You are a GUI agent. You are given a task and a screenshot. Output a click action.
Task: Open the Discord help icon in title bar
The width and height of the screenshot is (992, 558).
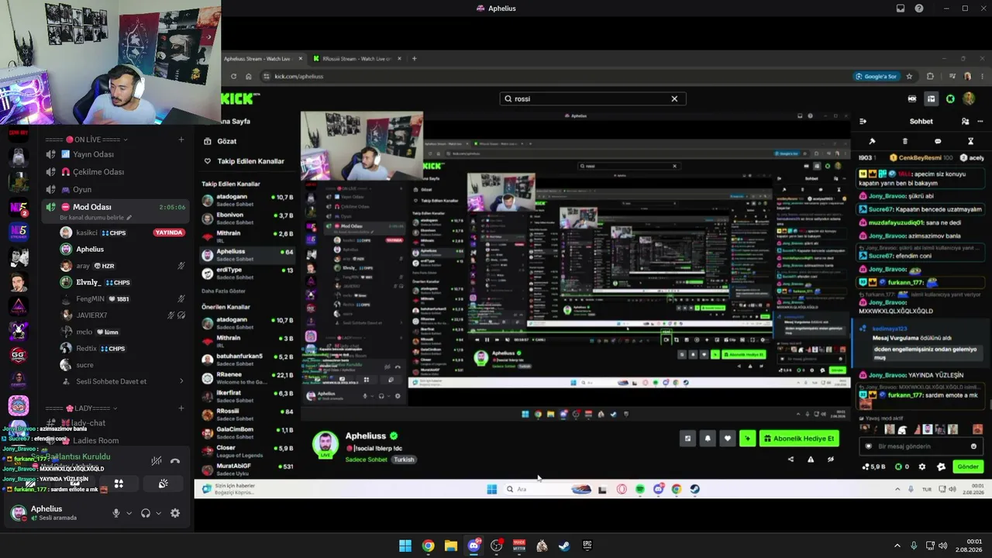pos(919,9)
